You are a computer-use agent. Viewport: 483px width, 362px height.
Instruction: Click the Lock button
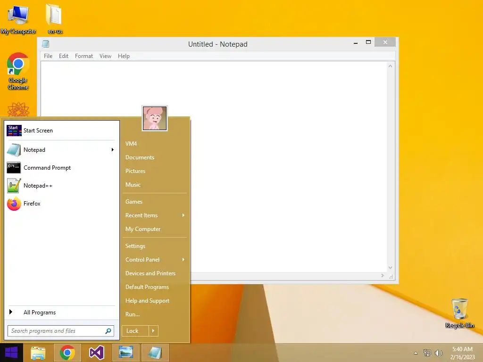tap(135, 331)
